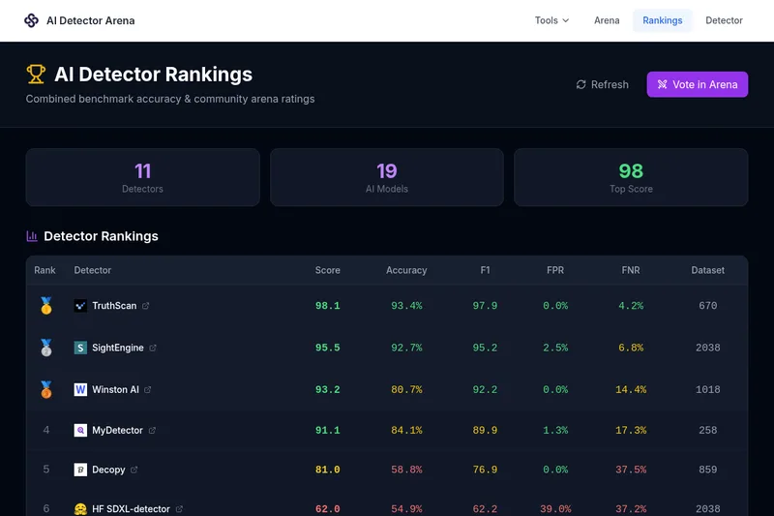Click the Decopy logo icon
774x516 pixels.
click(80, 470)
